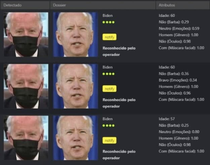Click the Biden name link in third row
This screenshot has width=210, height=165.
tap(108, 119)
